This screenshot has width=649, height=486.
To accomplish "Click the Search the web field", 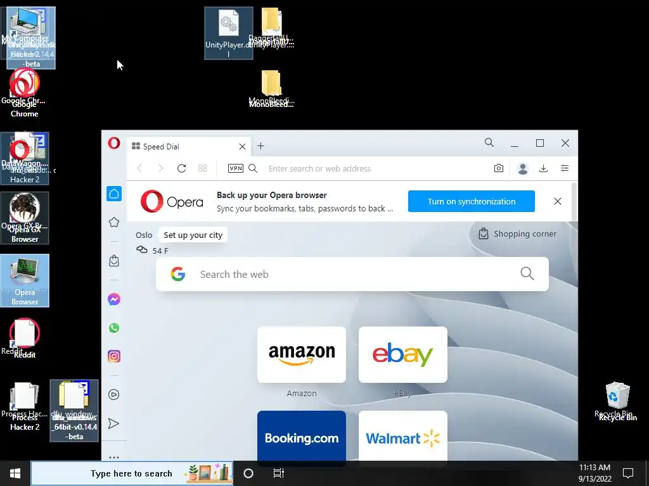I will pyautogui.click(x=352, y=274).
